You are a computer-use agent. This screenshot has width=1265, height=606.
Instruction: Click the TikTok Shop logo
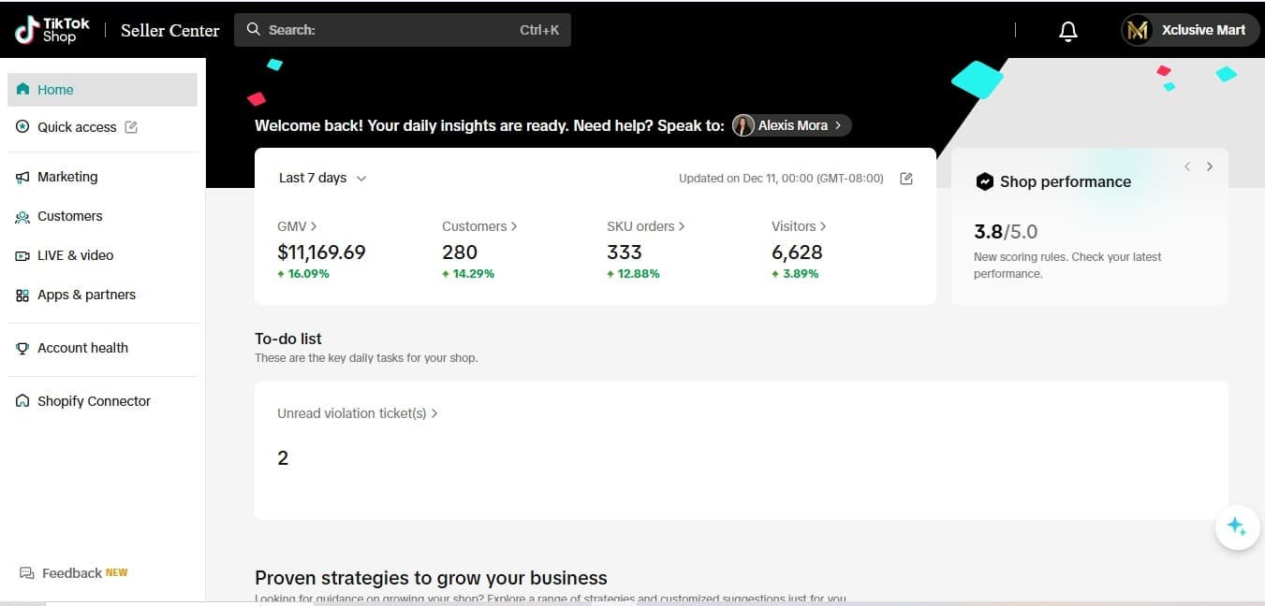point(52,30)
